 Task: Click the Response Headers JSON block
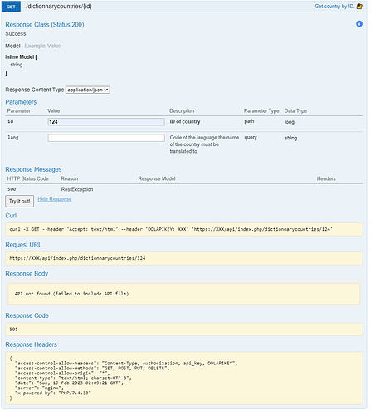point(184,378)
